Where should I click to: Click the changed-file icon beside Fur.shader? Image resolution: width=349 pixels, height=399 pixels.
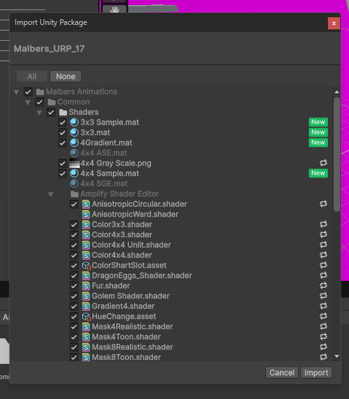coord(323,286)
